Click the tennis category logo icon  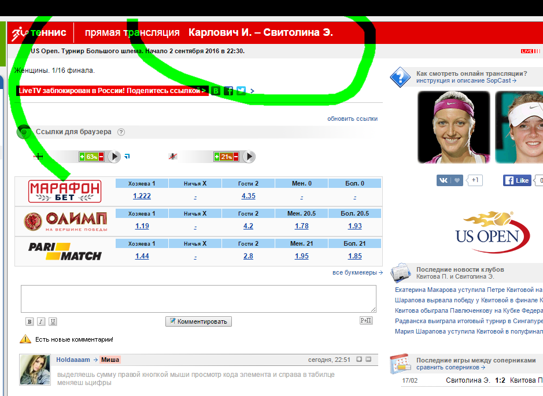point(20,33)
